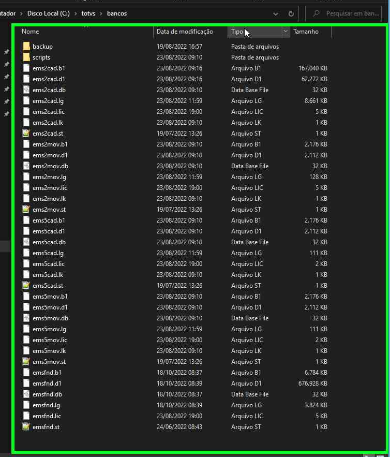Select the ems5mov.db database file icon
Image resolution: width=390 pixels, height=457 pixels.
26,318
